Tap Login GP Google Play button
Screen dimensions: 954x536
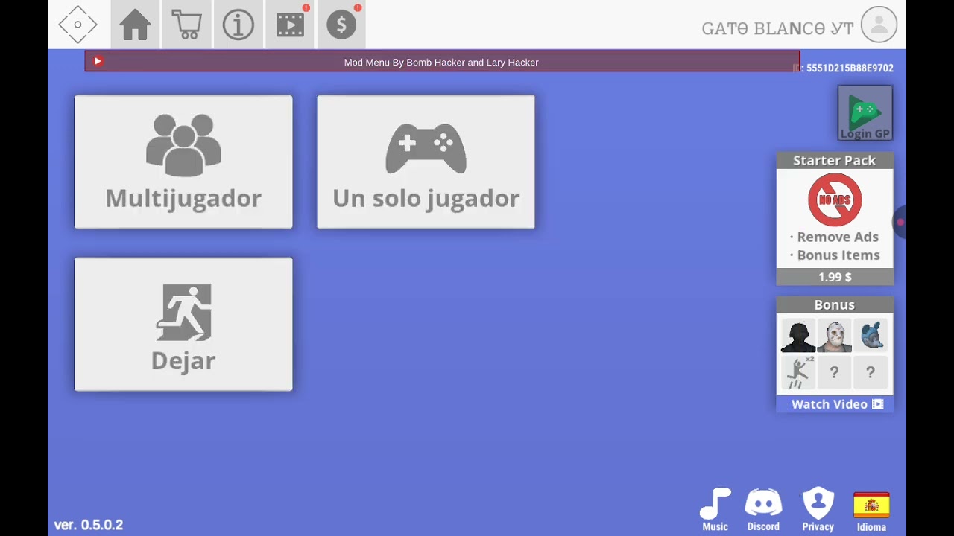point(865,113)
